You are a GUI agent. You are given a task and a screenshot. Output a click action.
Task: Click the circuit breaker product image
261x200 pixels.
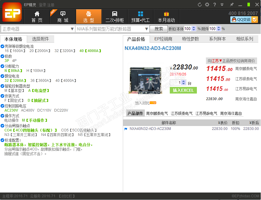[145, 81]
